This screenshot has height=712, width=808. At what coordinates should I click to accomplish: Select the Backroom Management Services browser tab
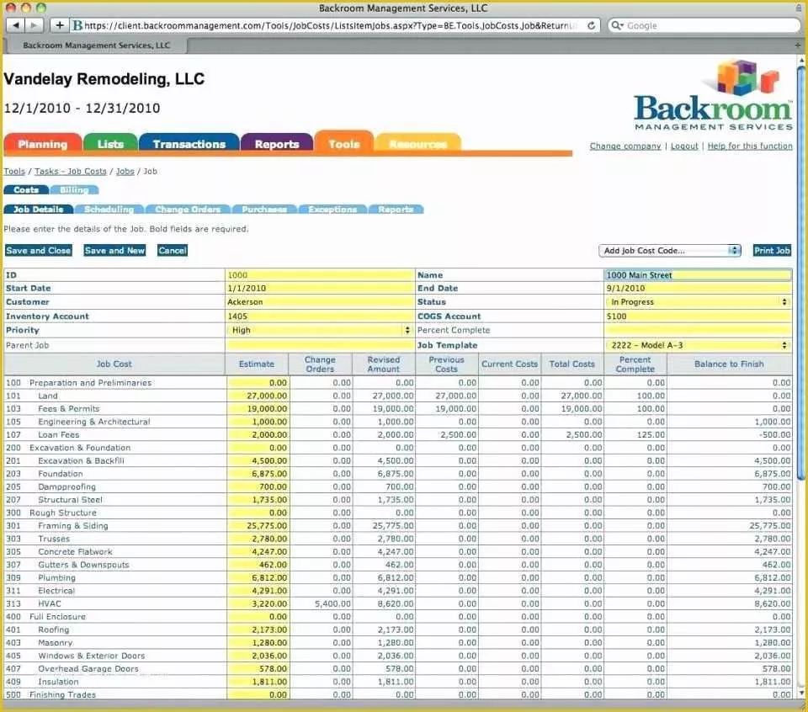coord(96,45)
